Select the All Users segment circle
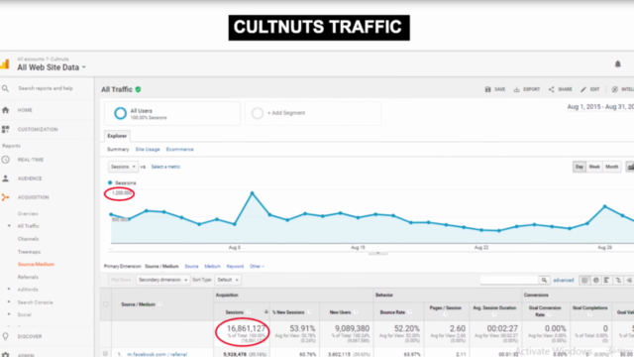The image size is (634, 357). coord(120,113)
